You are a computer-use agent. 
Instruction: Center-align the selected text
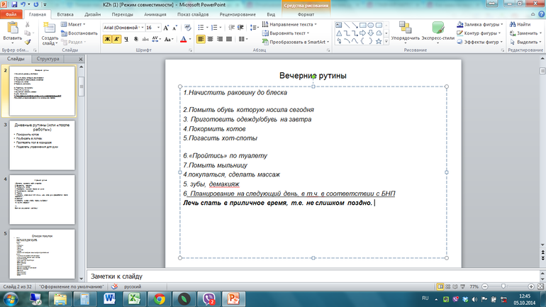pyautogui.click(x=211, y=39)
